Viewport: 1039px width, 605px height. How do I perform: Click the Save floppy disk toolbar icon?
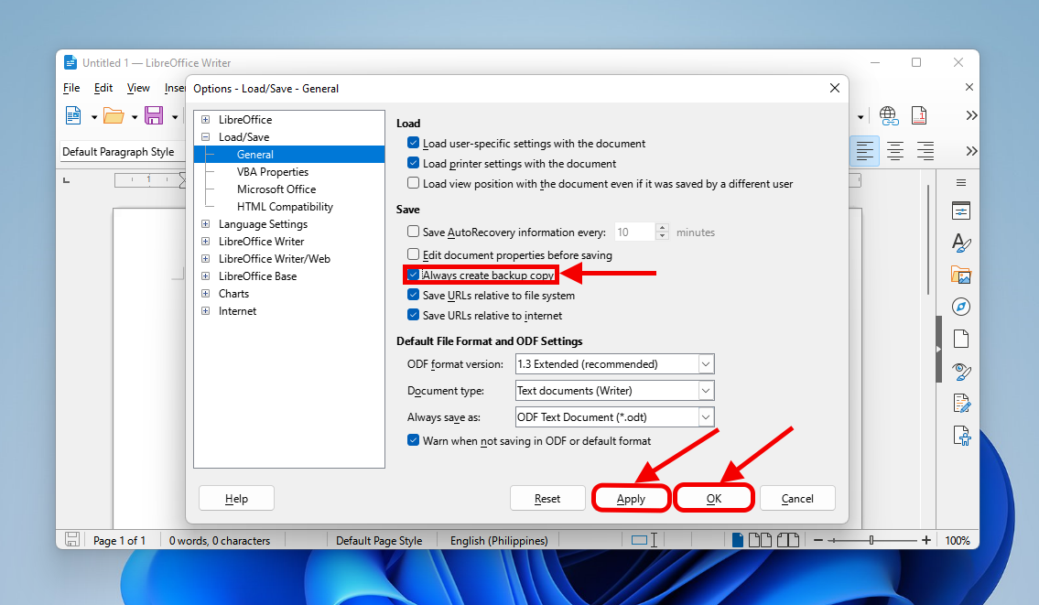coord(154,116)
